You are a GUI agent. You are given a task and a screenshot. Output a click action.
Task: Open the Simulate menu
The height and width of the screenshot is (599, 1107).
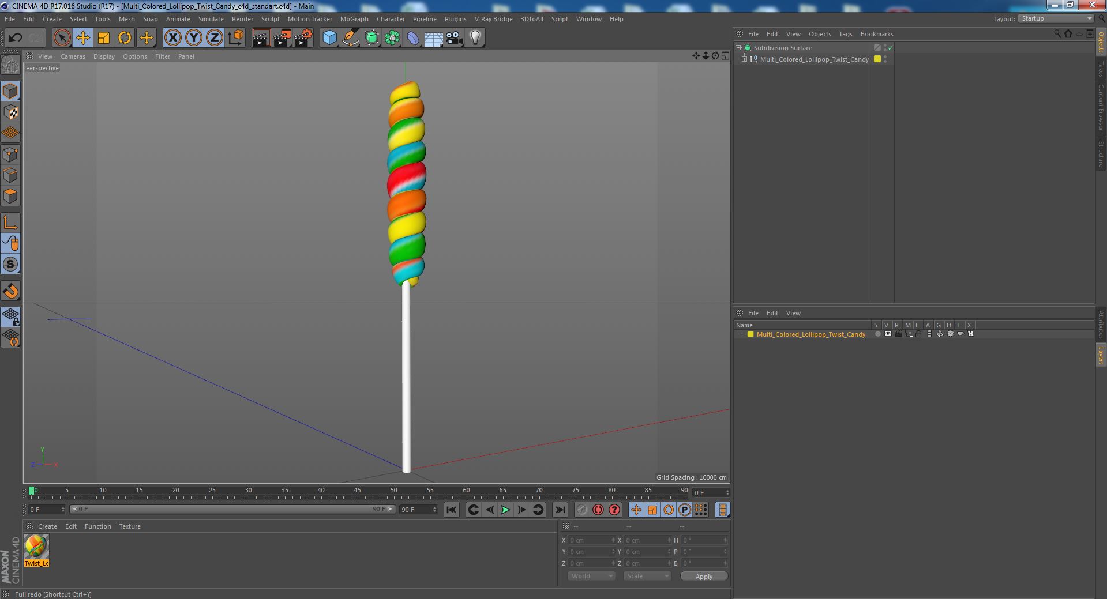click(x=211, y=19)
